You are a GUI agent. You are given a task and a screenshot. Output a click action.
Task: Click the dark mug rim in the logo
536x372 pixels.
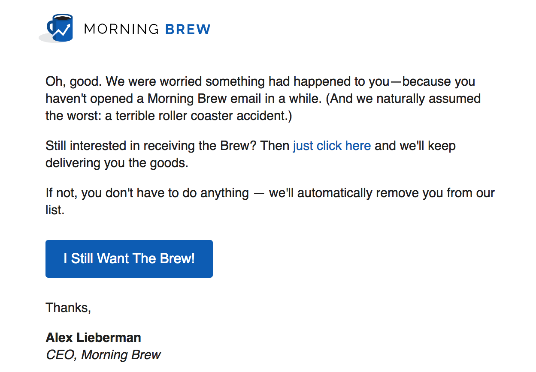click(x=62, y=17)
